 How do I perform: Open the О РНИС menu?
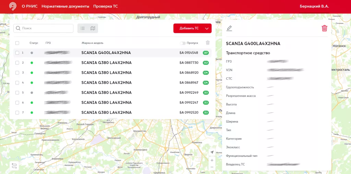tap(29, 6)
